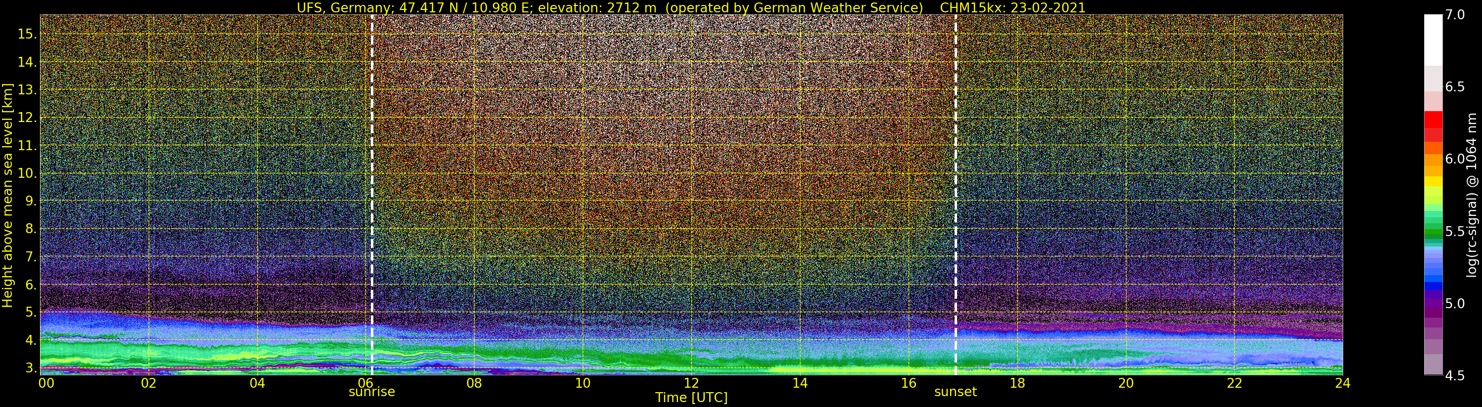
Task: Click the '6.0' colorbar value label
Action: (1455, 159)
